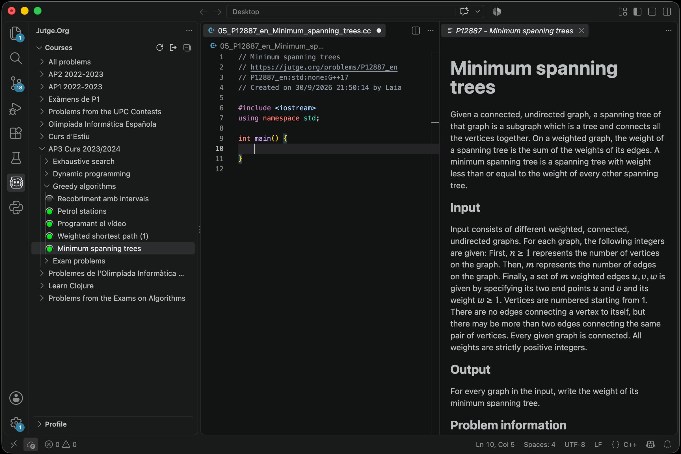This screenshot has width=681, height=454.
Task: Open the Search view icon
Action: coord(16,58)
